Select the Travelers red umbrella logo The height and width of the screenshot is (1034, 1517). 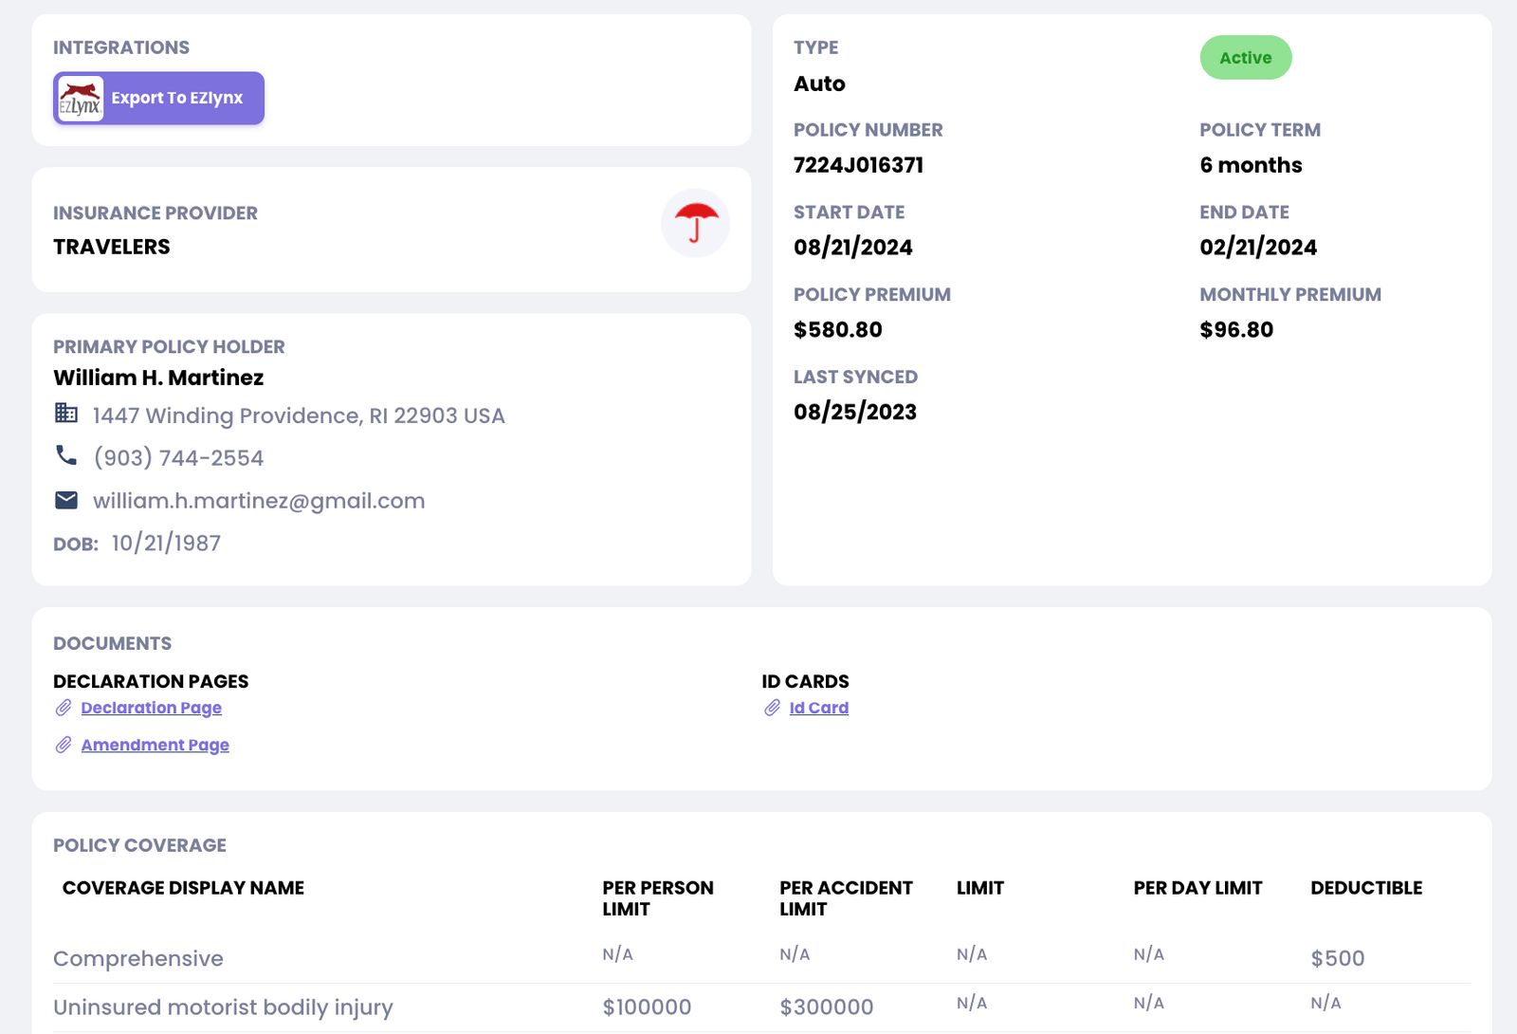[x=695, y=223]
